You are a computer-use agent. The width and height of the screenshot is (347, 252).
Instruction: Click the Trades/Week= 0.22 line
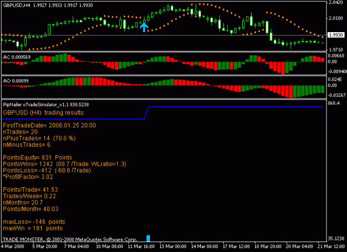pos(29,196)
